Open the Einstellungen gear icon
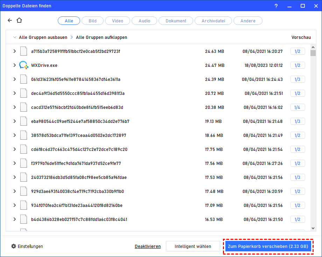 [14, 246]
